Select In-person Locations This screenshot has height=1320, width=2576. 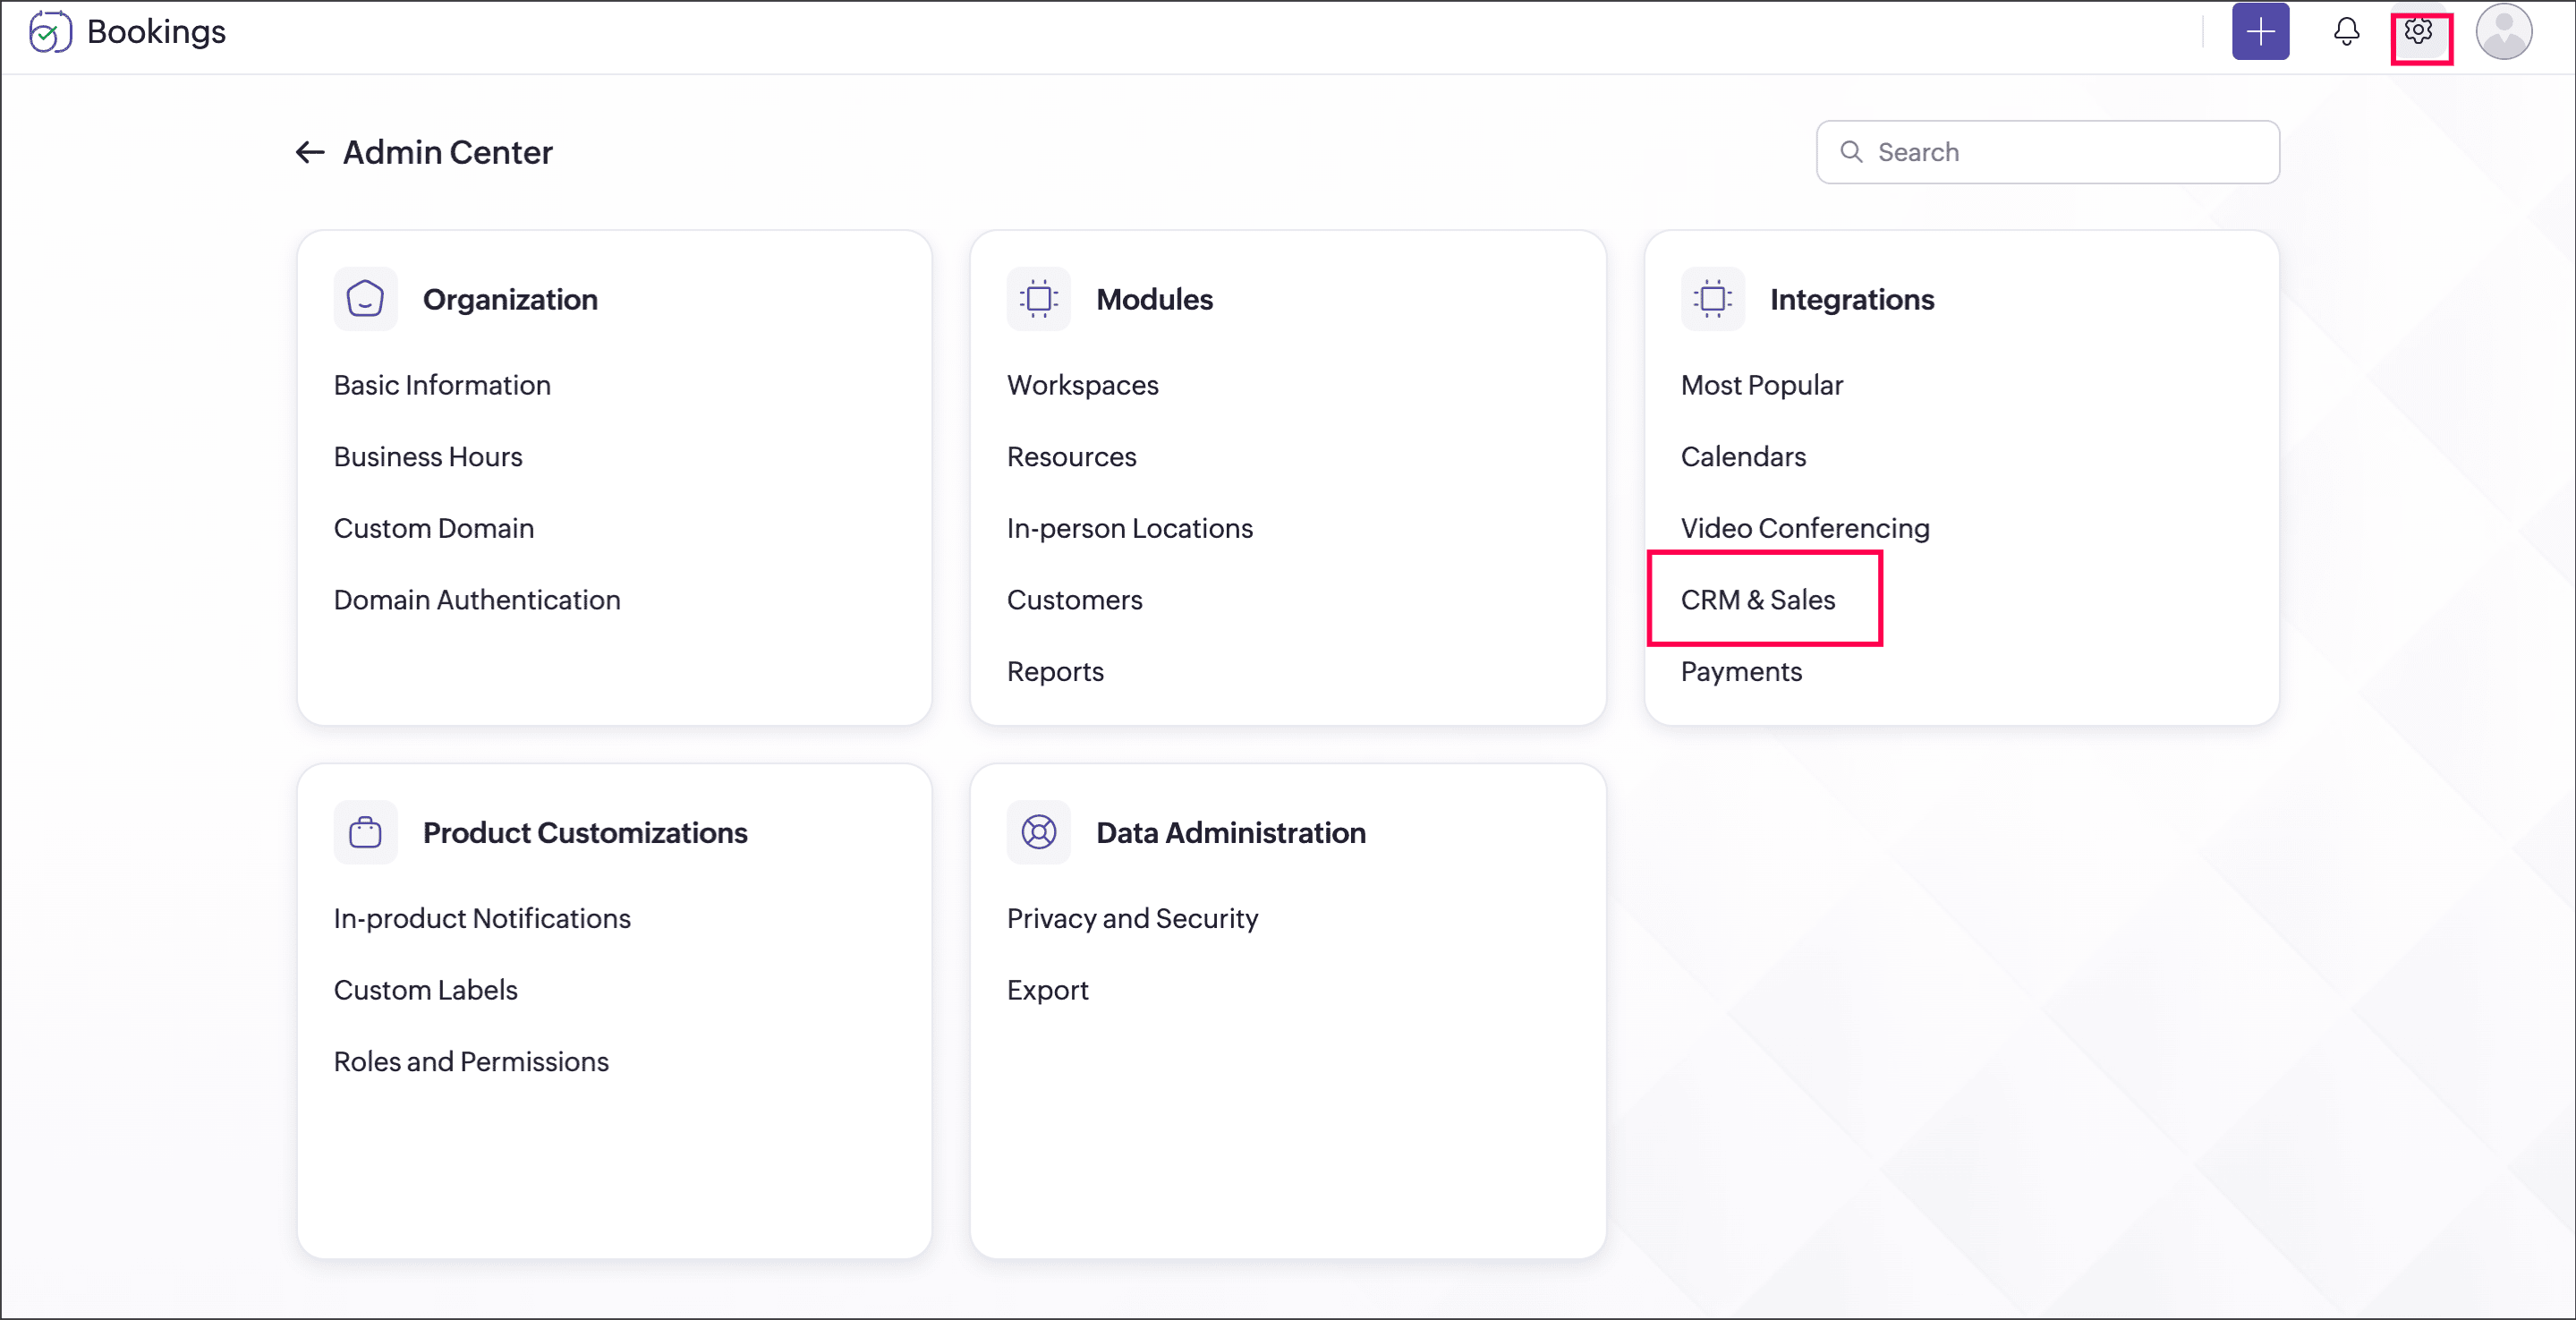click(1129, 528)
